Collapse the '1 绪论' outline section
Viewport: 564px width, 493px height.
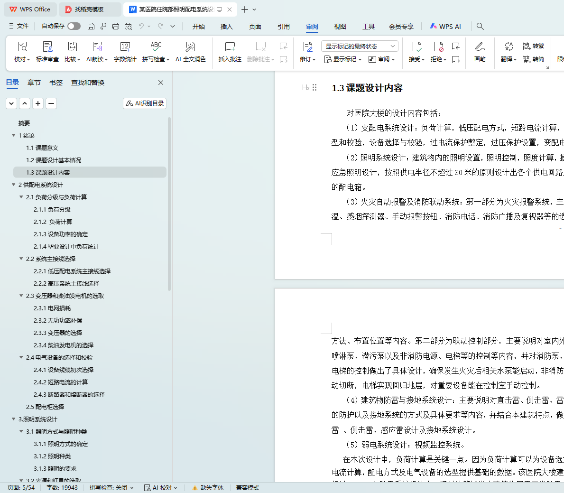click(14, 135)
